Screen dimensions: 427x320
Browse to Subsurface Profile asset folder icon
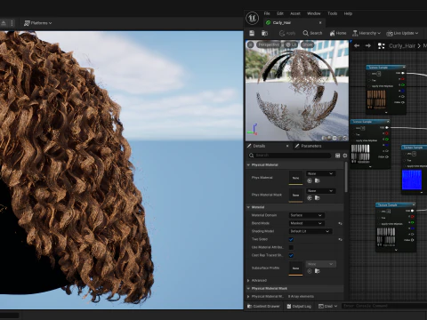(x=317, y=271)
